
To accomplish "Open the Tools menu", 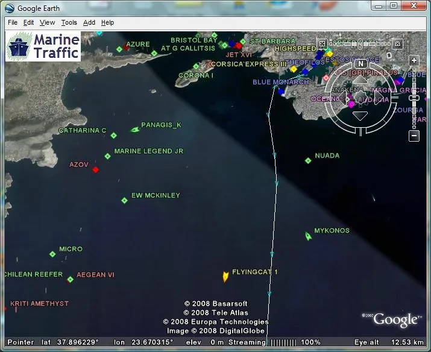I will pos(69,22).
